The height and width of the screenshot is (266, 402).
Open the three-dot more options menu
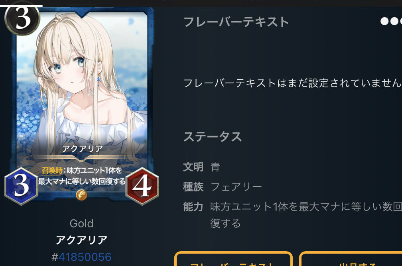click(x=391, y=21)
